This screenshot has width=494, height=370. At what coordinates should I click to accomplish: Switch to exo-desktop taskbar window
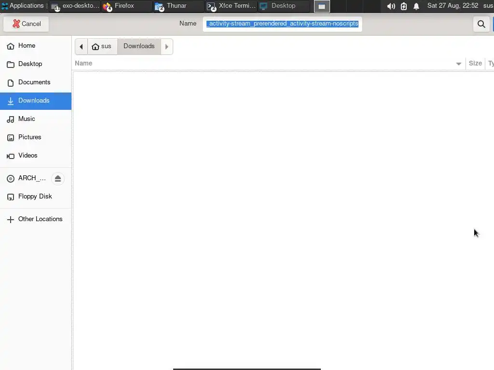point(75,6)
